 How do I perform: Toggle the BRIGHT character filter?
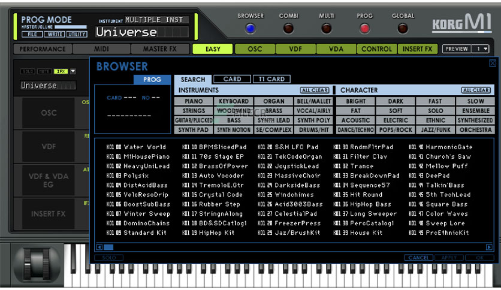[x=355, y=101]
